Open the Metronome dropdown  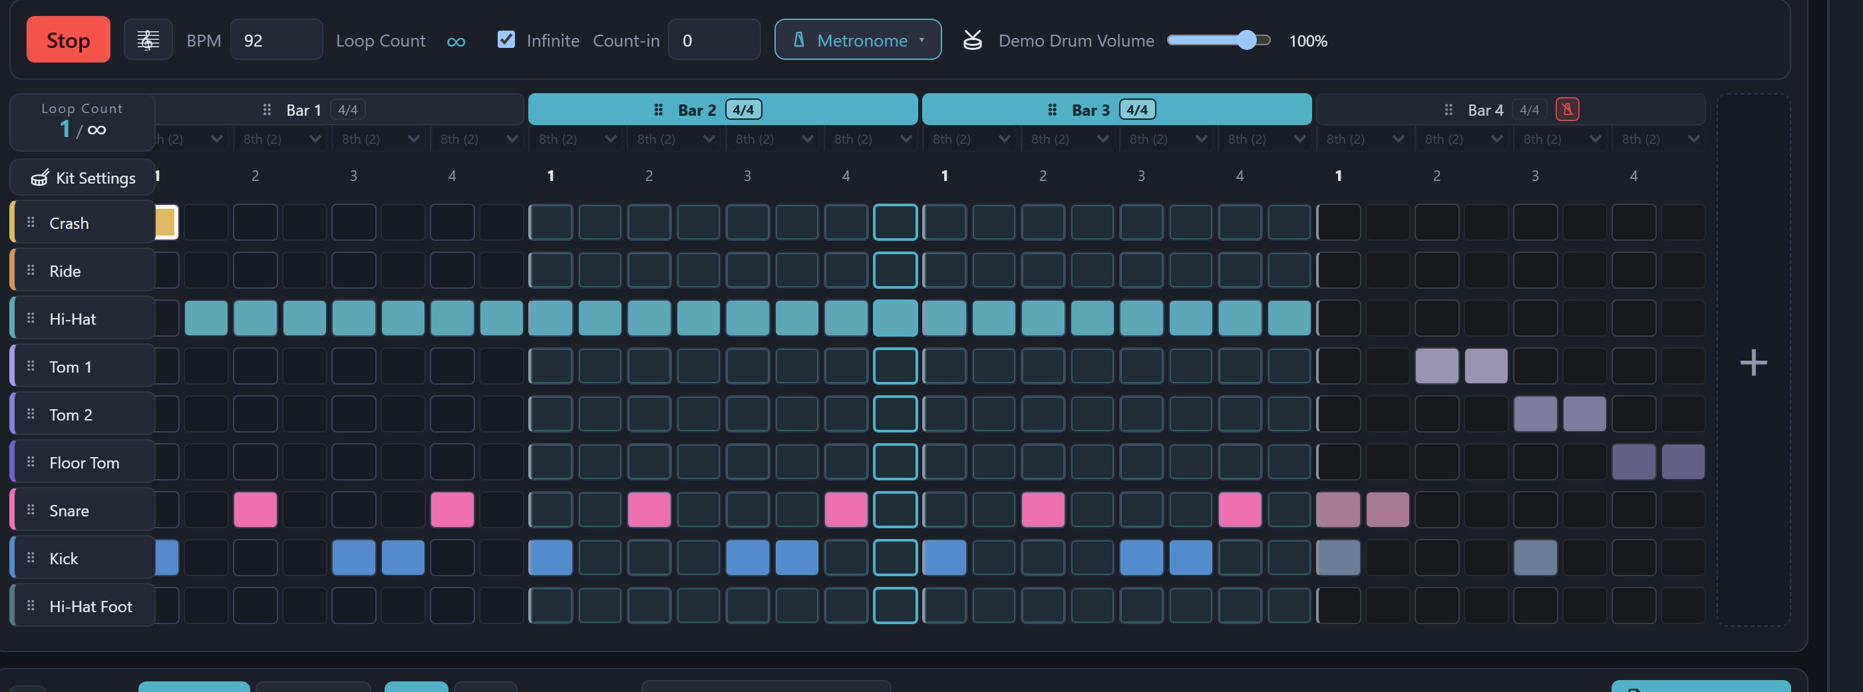(858, 40)
